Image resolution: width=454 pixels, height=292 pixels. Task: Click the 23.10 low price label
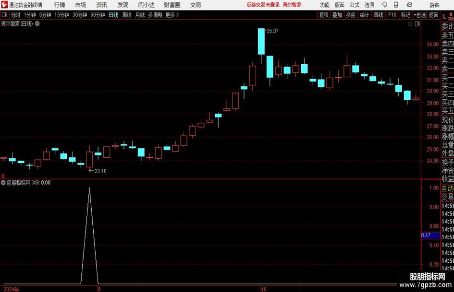point(100,171)
